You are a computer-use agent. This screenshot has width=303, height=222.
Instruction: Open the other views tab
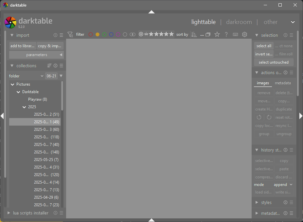[271, 22]
